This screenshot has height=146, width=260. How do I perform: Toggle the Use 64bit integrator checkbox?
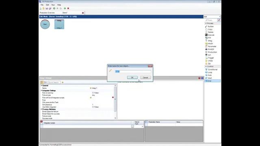93,107
